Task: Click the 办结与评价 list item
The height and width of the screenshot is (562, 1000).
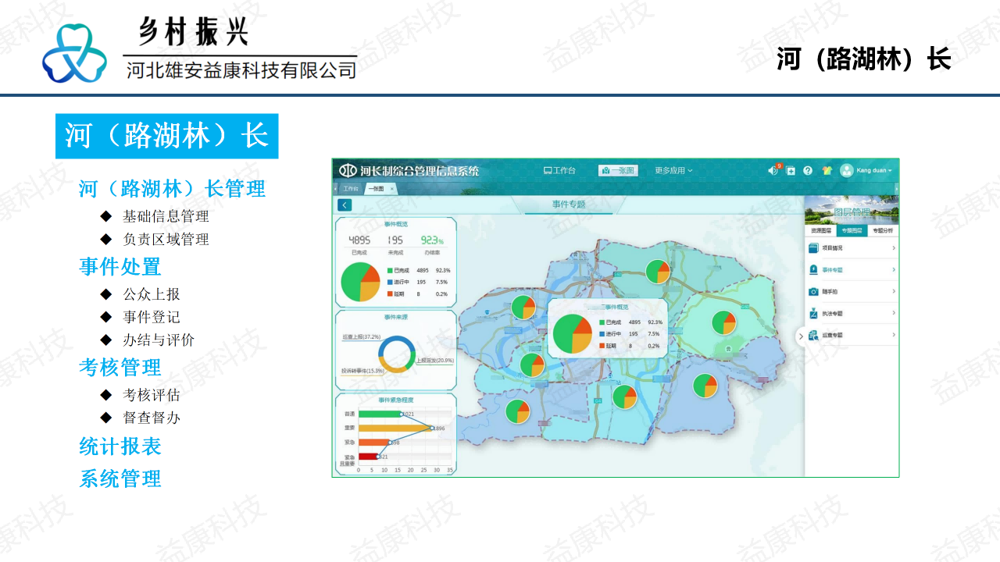Action: pos(159,340)
